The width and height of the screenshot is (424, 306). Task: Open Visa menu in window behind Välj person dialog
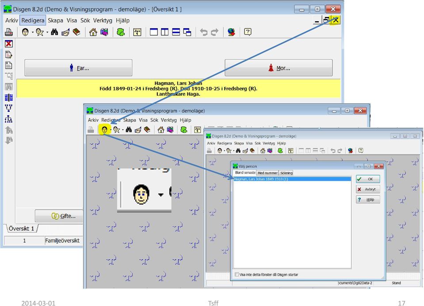click(x=249, y=143)
